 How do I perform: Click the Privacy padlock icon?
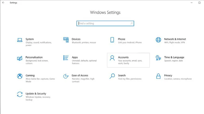[x=158, y=76]
